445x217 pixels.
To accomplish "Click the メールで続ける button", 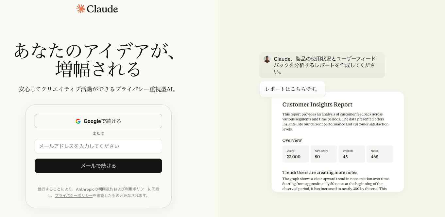I will coord(98,166).
